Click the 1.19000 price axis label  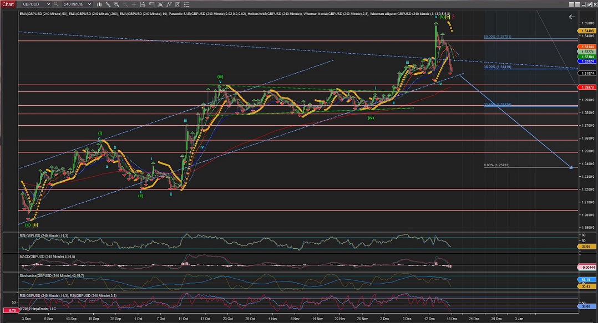pos(587,228)
